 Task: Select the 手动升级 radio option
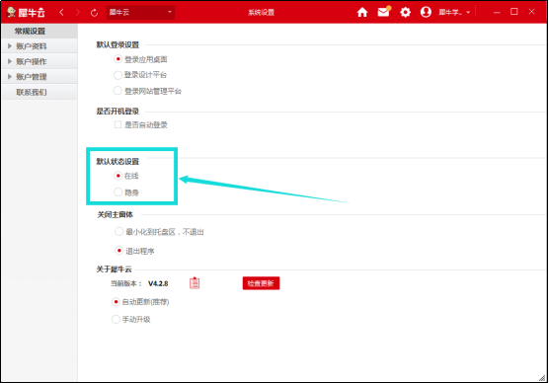click(116, 319)
